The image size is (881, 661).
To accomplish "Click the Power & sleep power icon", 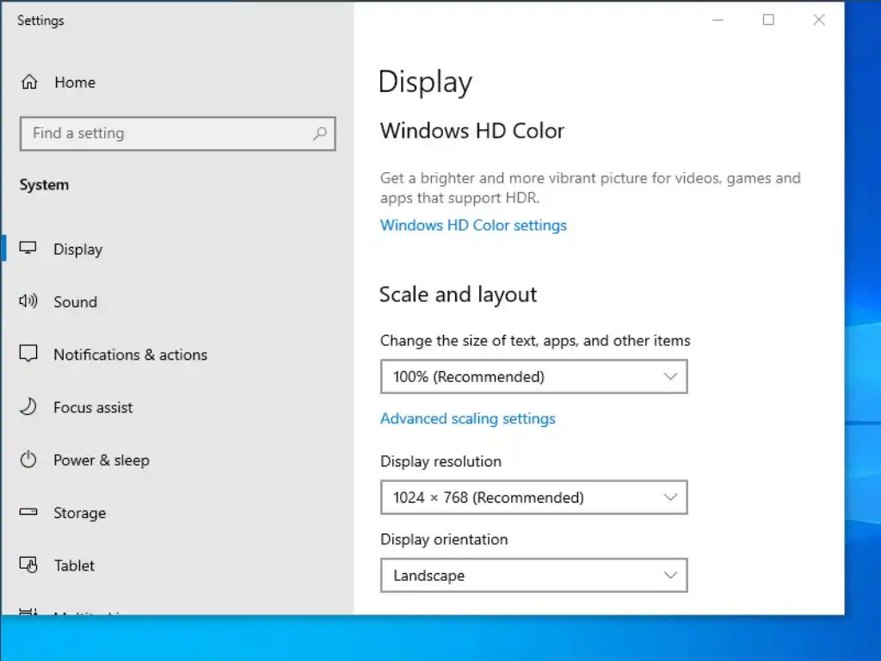I will [28, 460].
